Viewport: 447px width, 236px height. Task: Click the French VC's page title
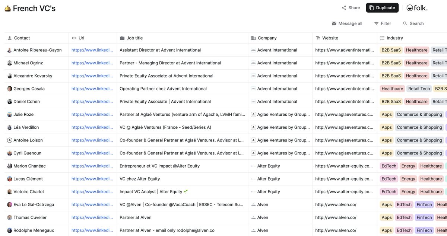34,8
